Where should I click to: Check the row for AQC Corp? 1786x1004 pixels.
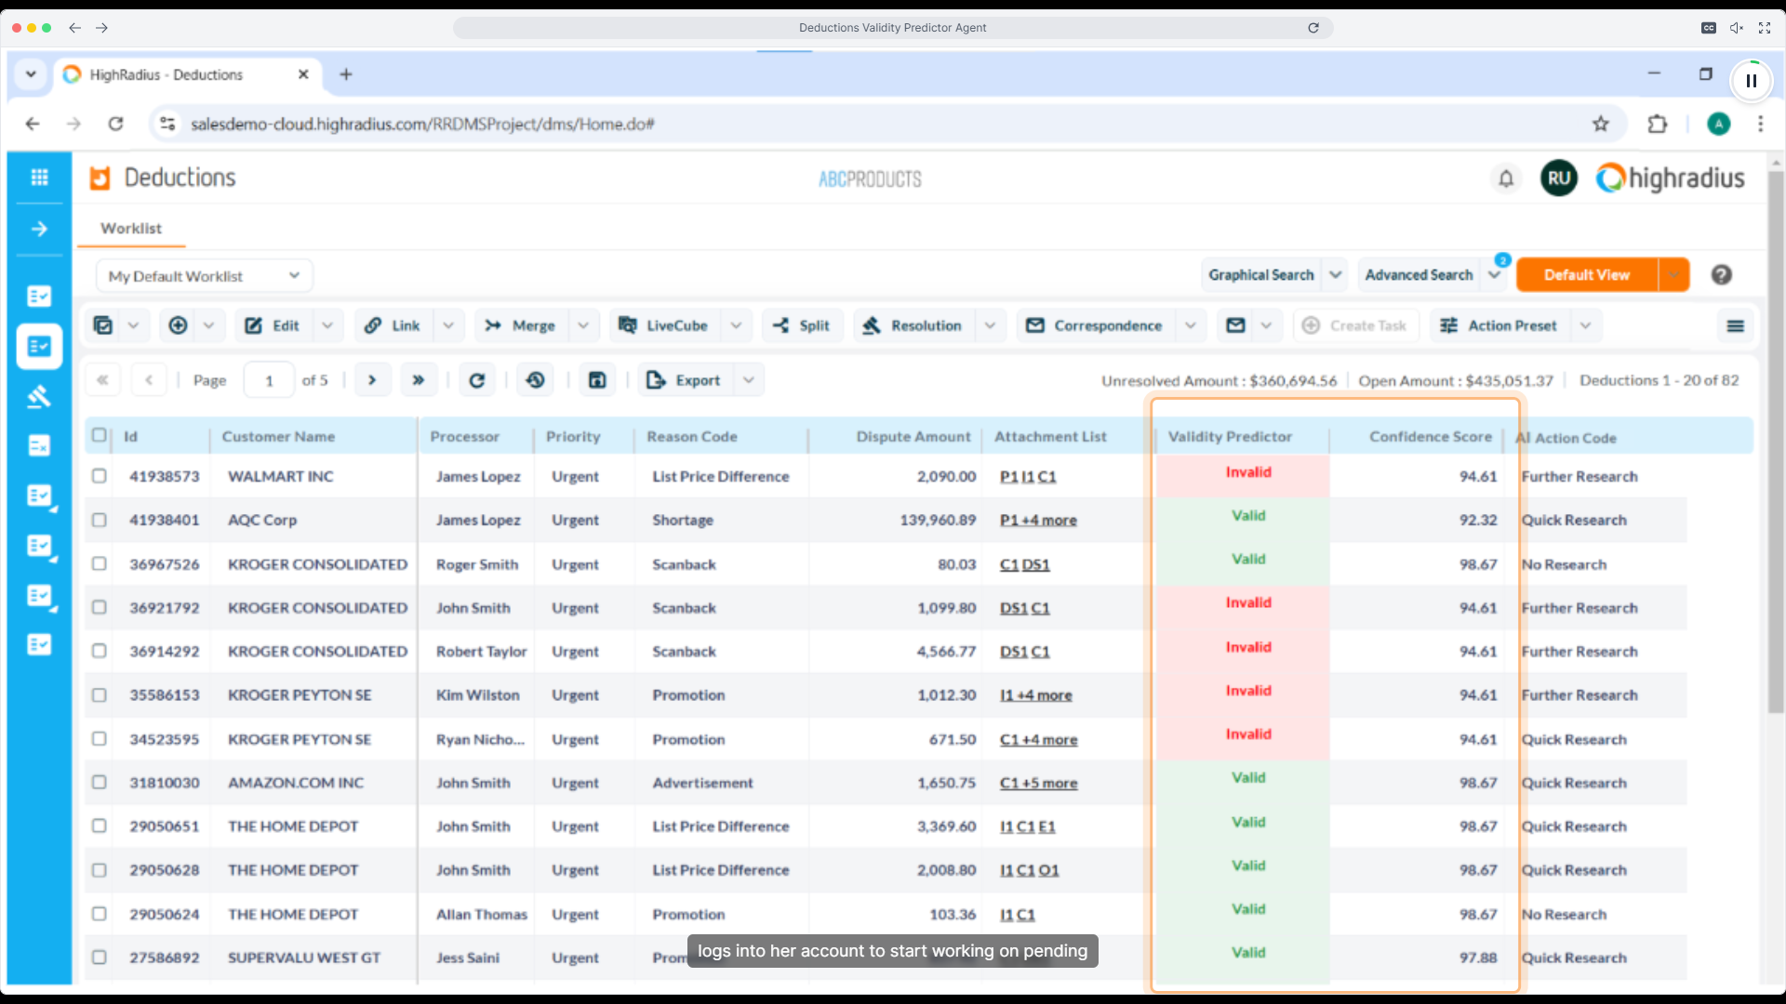click(x=100, y=520)
